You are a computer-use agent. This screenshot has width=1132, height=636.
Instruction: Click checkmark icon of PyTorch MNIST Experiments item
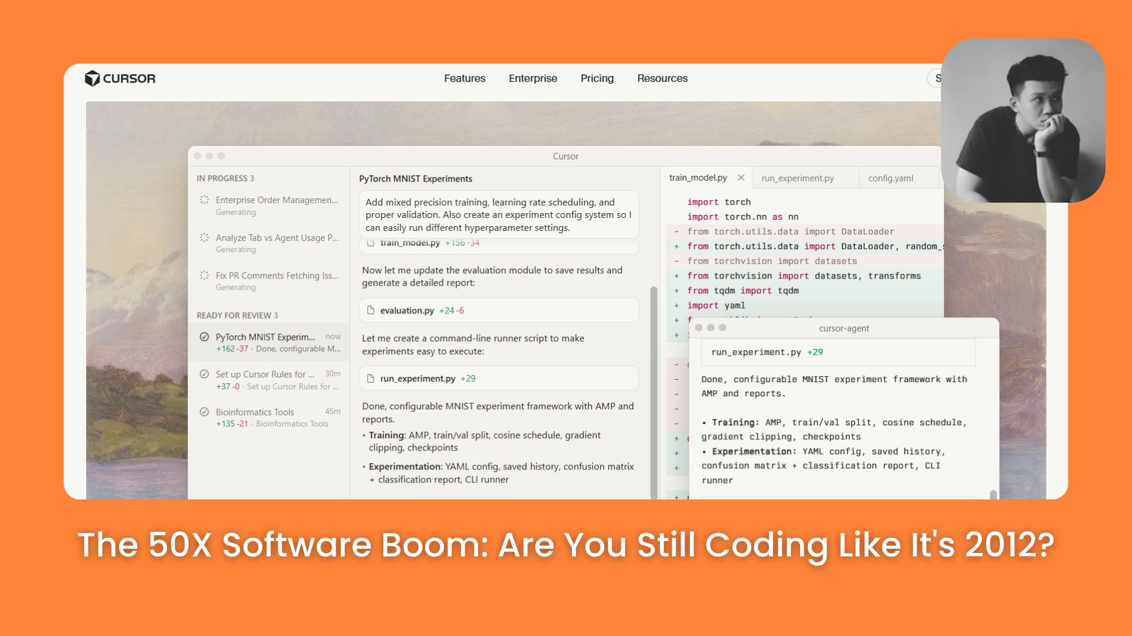click(x=204, y=337)
